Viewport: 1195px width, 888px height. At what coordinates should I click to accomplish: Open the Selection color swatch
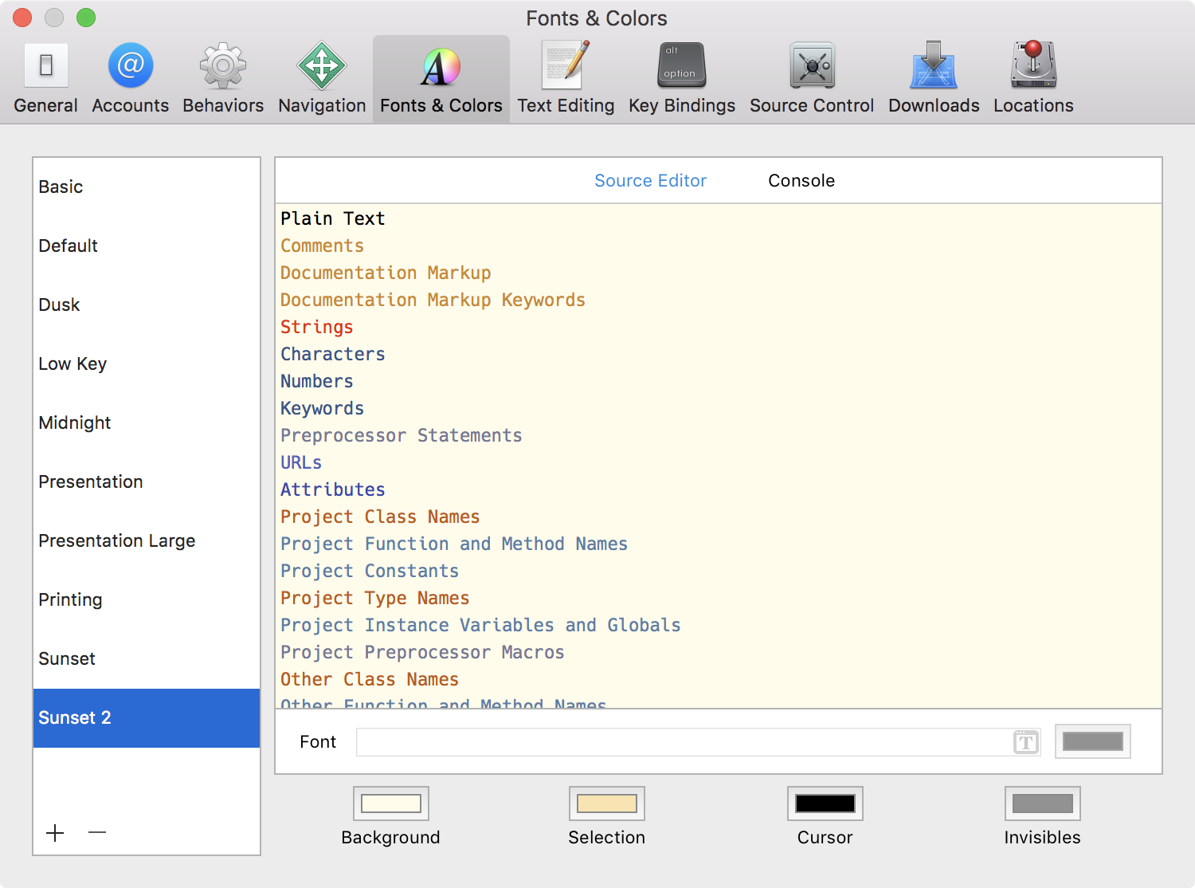tap(607, 804)
